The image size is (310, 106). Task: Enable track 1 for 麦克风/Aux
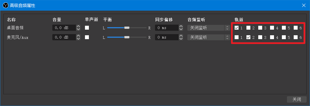click(x=237, y=37)
